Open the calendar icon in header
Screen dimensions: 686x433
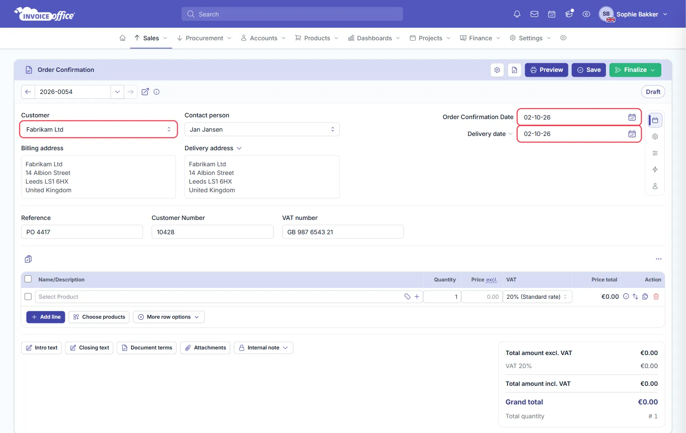[x=551, y=14]
